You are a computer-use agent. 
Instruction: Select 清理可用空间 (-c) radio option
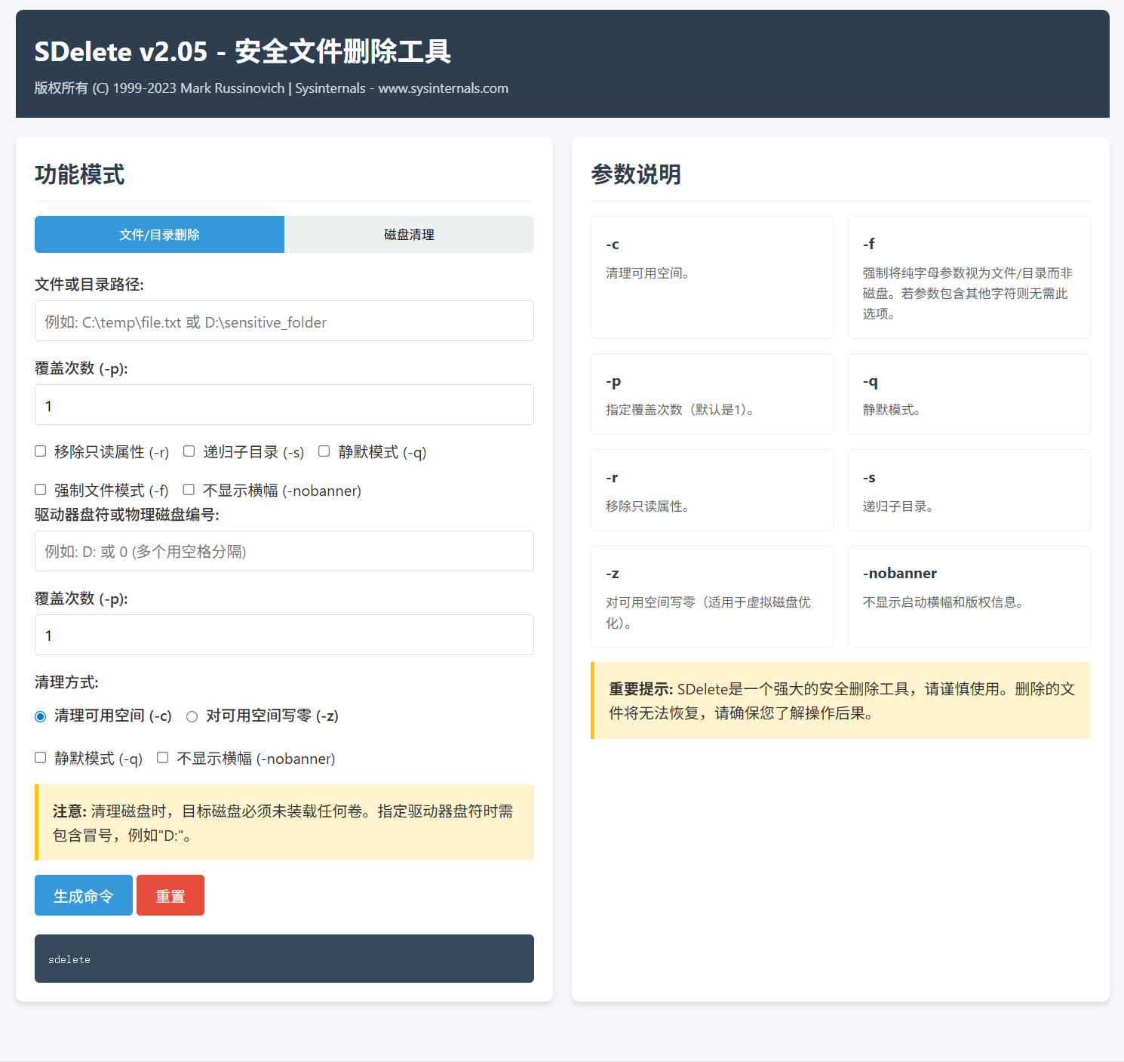(x=41, y=716)
